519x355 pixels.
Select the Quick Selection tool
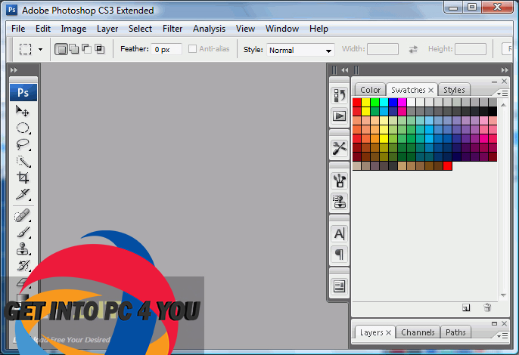point(23,162)
